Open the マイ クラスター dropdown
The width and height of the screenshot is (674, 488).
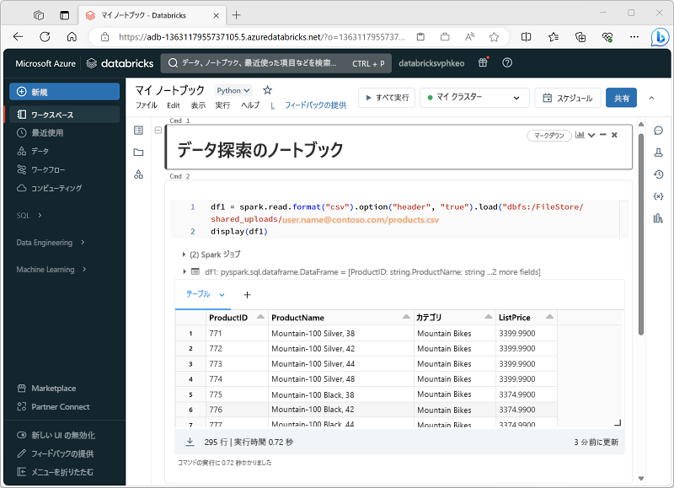tap(478, 98)
